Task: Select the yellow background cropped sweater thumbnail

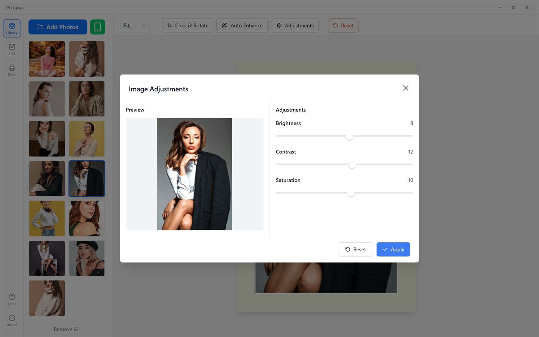Action: pos(47,218)
